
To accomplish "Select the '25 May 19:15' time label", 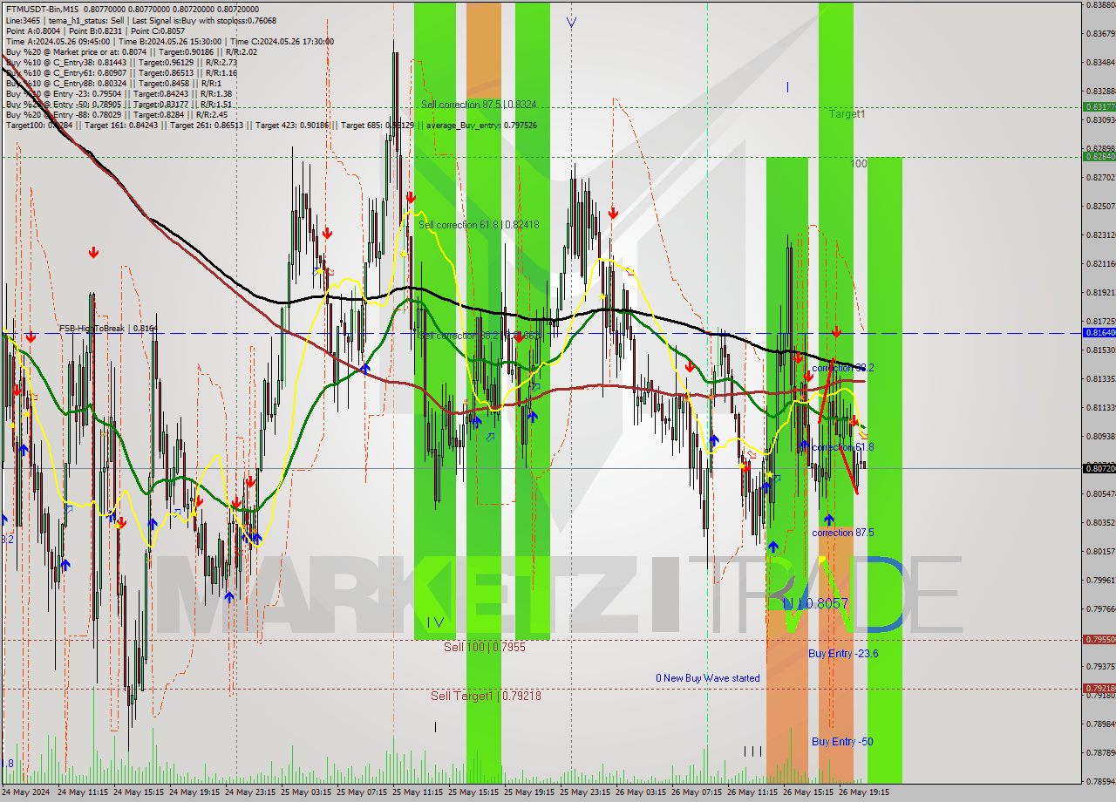I will click(528, 793).
